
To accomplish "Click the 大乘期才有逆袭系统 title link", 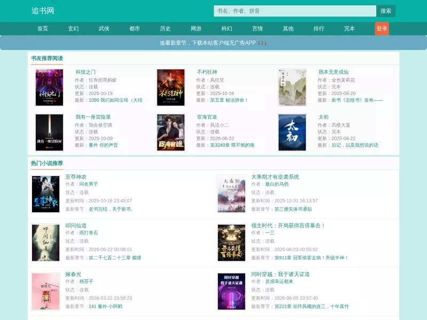I will pyautogui.click(x=275, y=177).
